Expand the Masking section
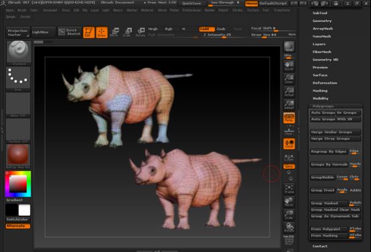The height and width of the screenshot is (252, 371). pyautogui.click(x=320, y=90)
